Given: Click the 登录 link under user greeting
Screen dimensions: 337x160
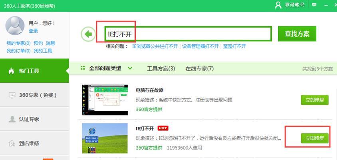Looking at the screenshot, I should click(x=33, y=31).
